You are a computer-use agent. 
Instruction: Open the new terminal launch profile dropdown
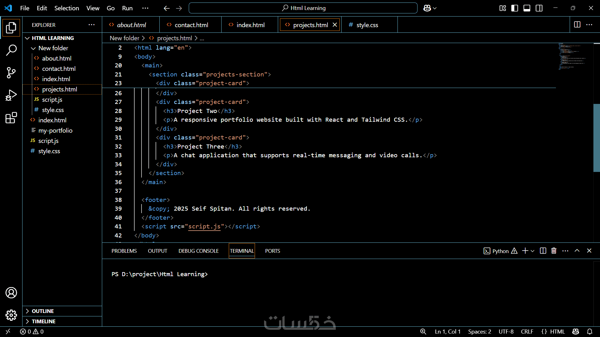(x=532, y=251)
